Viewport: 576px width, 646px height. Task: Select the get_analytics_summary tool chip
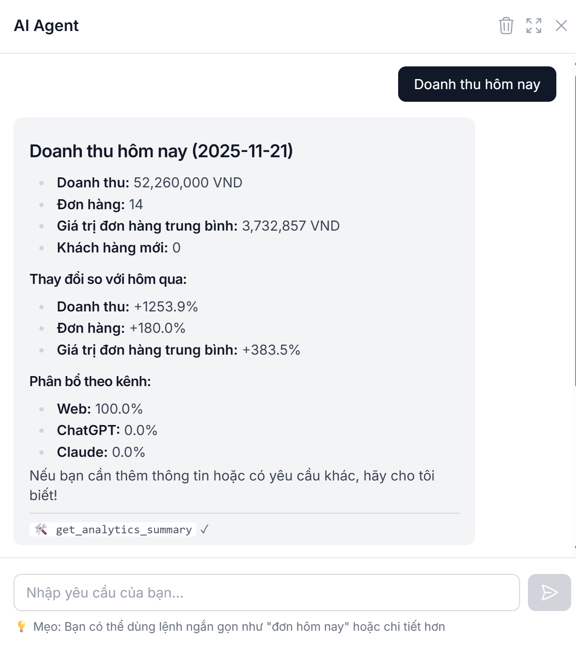pos(123,529)
